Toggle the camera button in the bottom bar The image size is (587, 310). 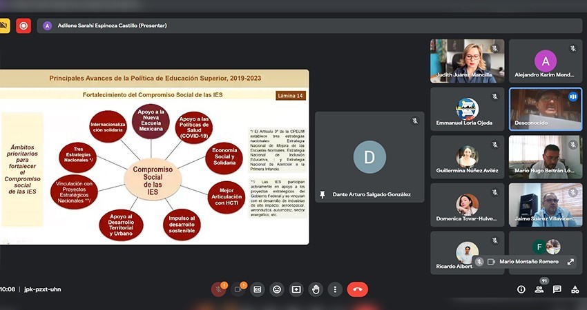(x=238, y=289)
